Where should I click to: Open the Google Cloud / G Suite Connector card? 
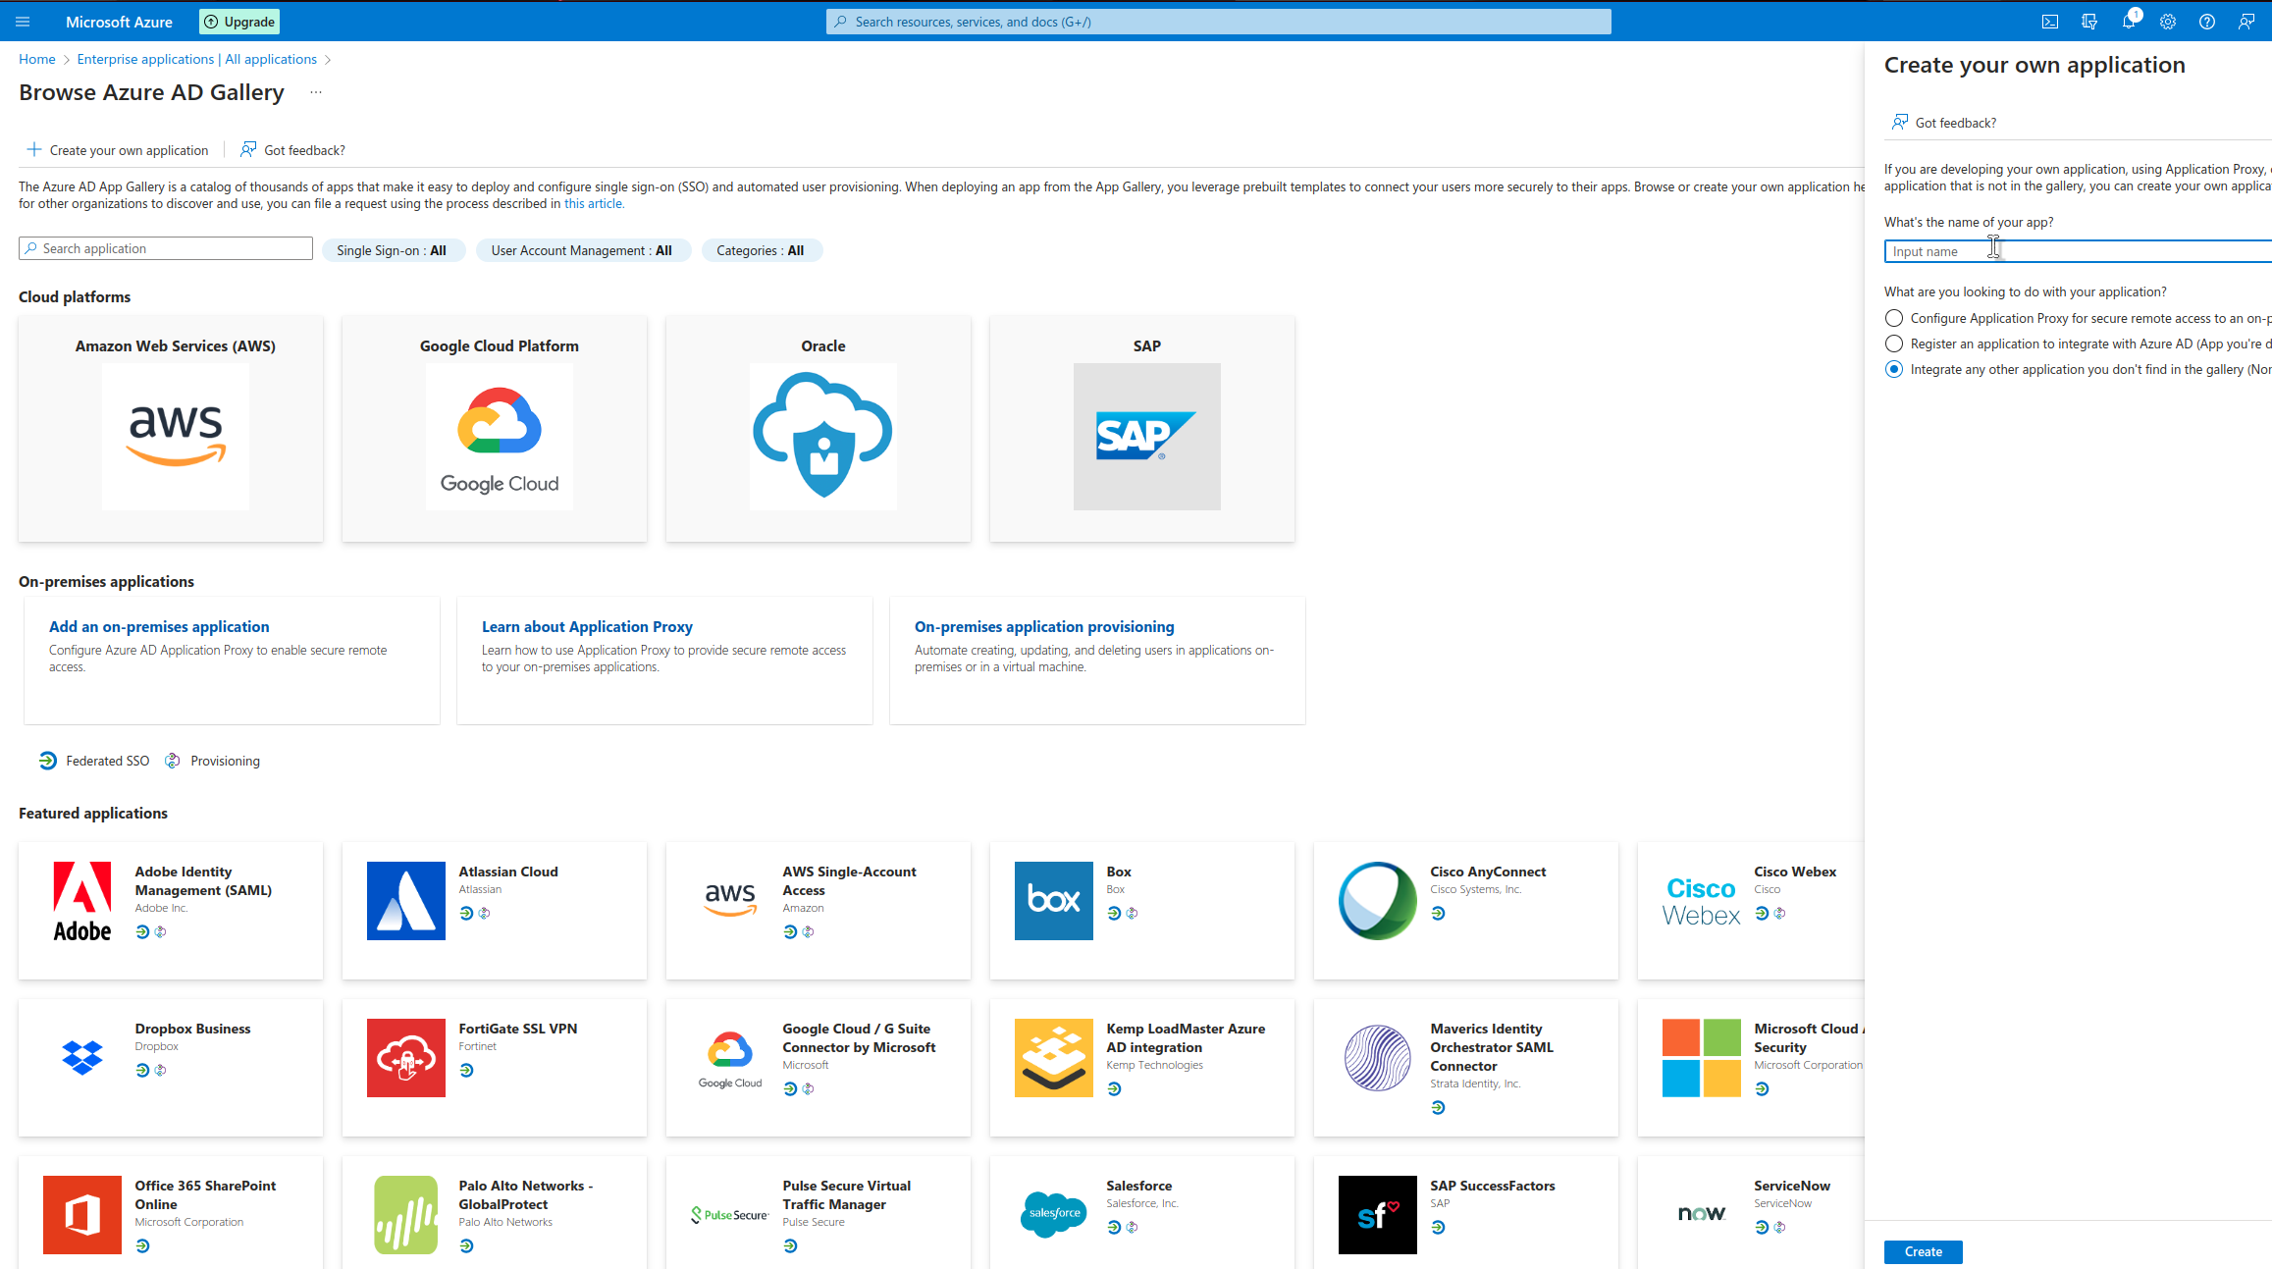point(819,1068)
